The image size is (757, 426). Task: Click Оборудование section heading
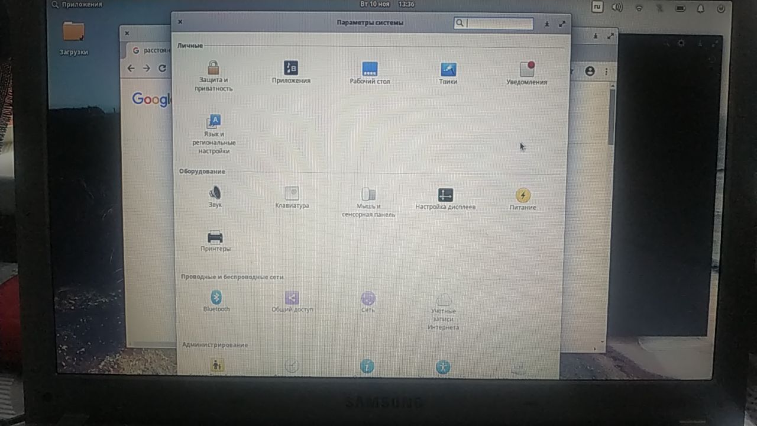(x=202, y=172)
